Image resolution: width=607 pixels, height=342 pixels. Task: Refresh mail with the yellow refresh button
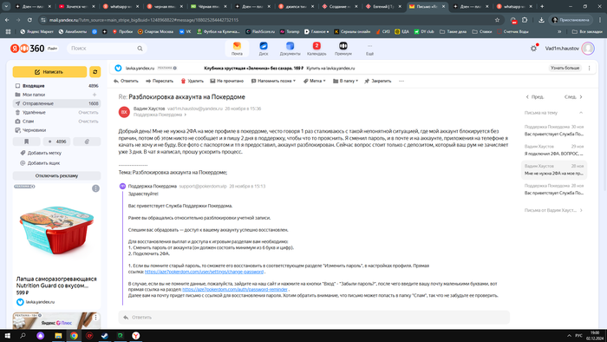click(95, 72)
